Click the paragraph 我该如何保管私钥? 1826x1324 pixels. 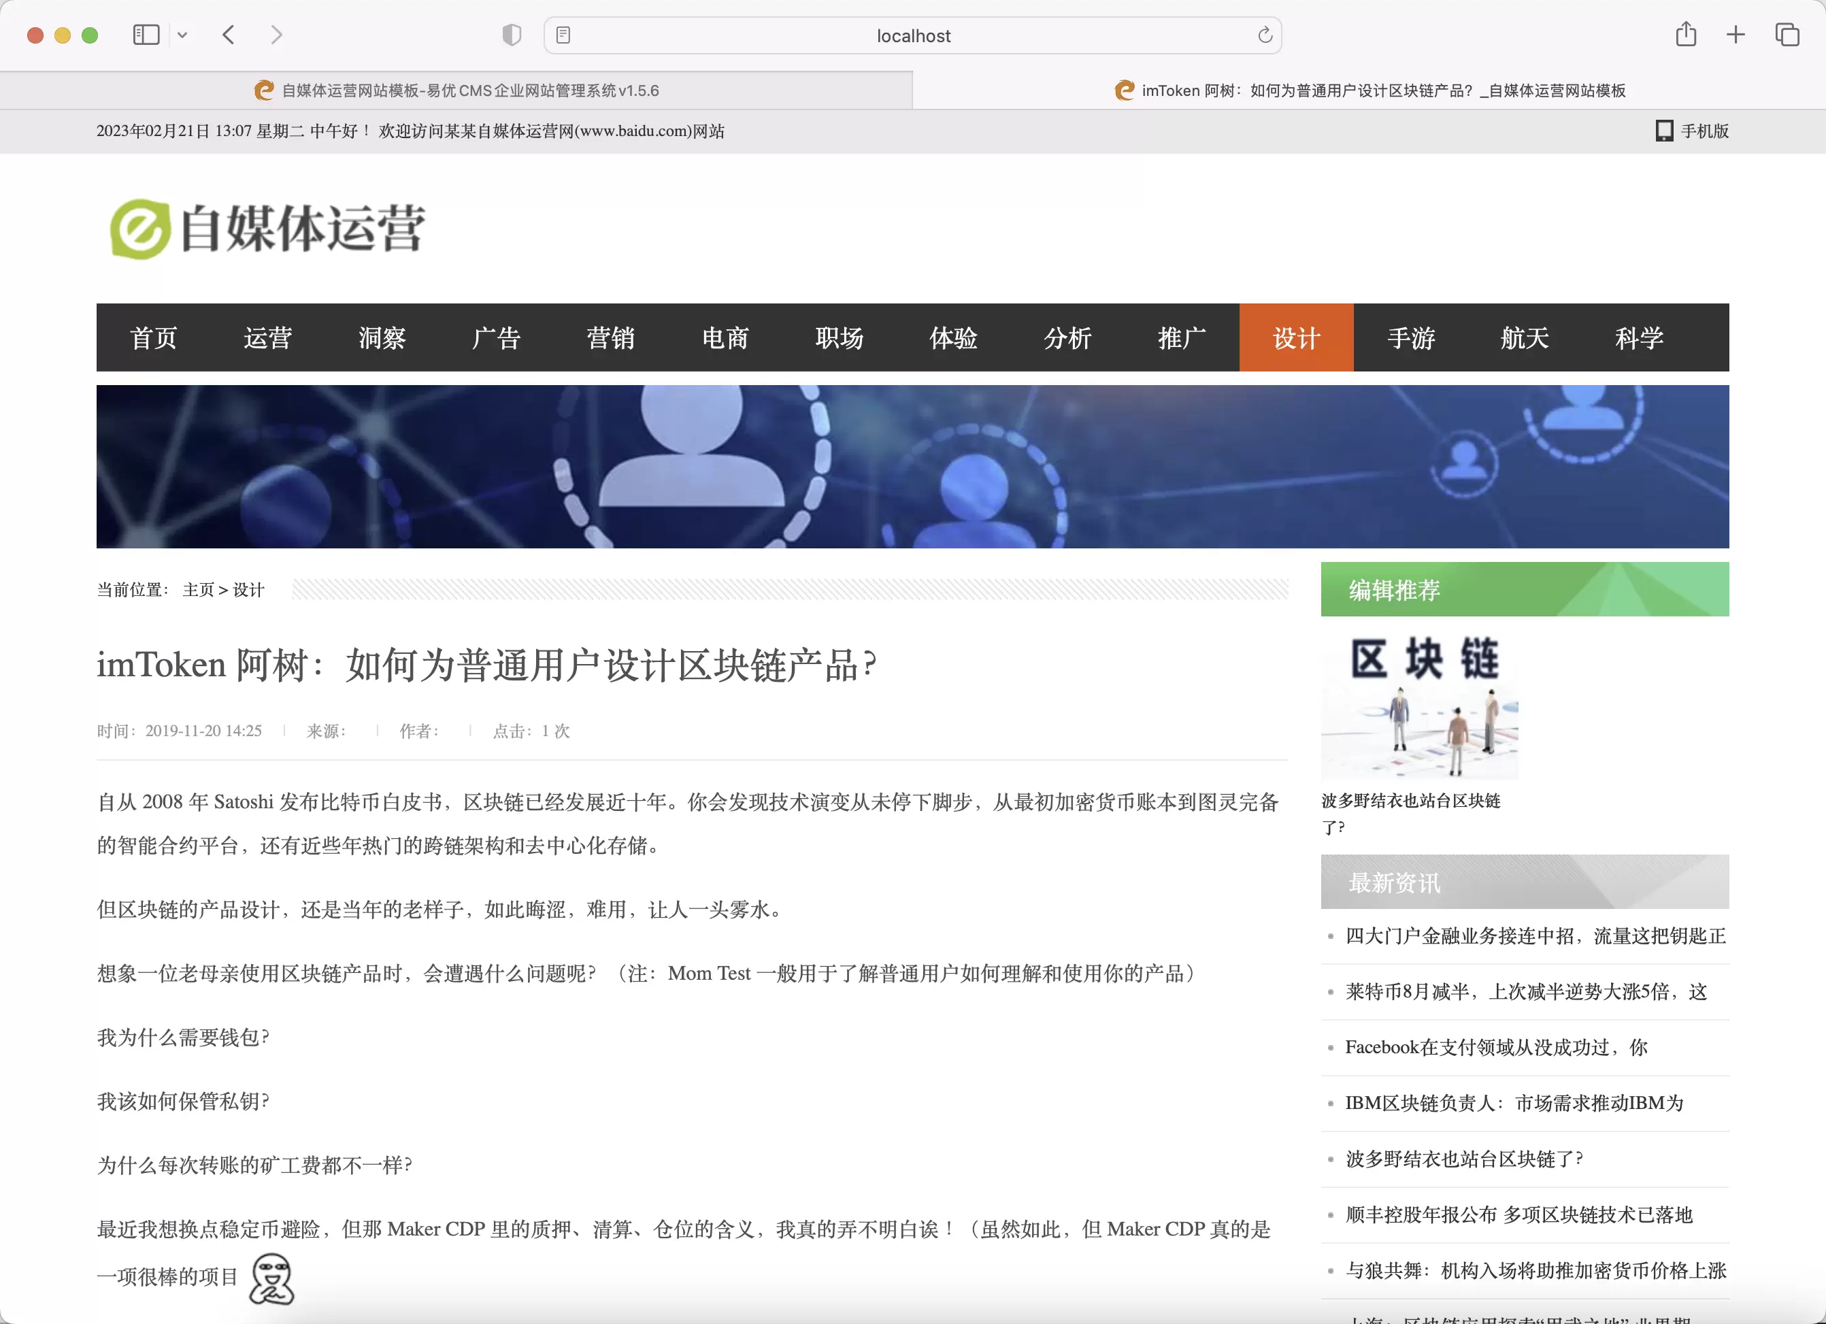click(x=184, y=1101)
